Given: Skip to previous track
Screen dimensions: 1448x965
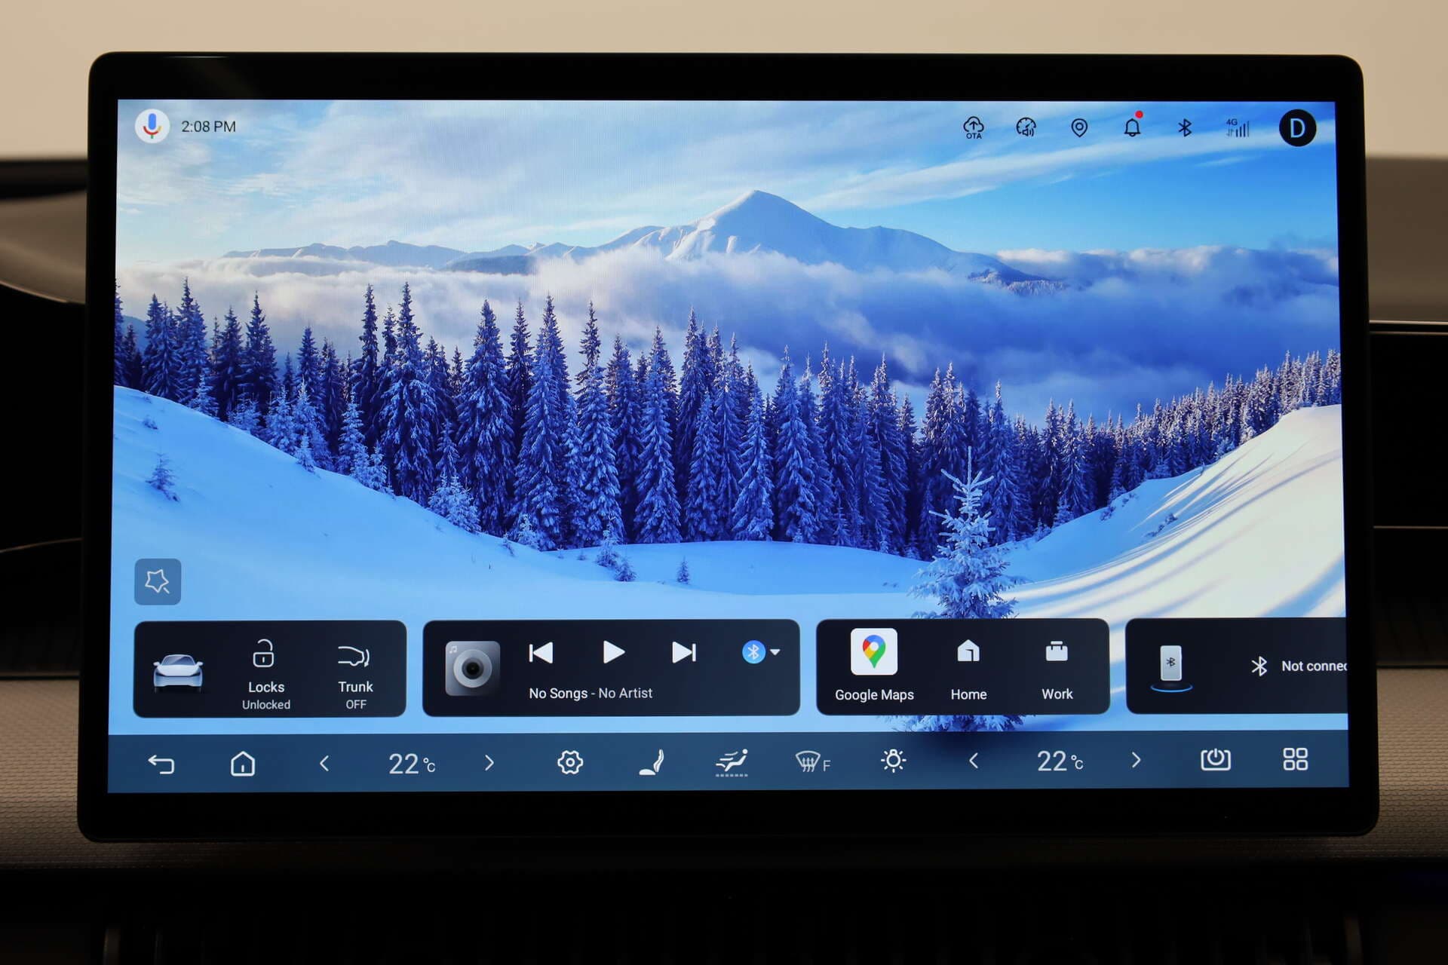Looking at the screenshot, I should coord(541,652).
